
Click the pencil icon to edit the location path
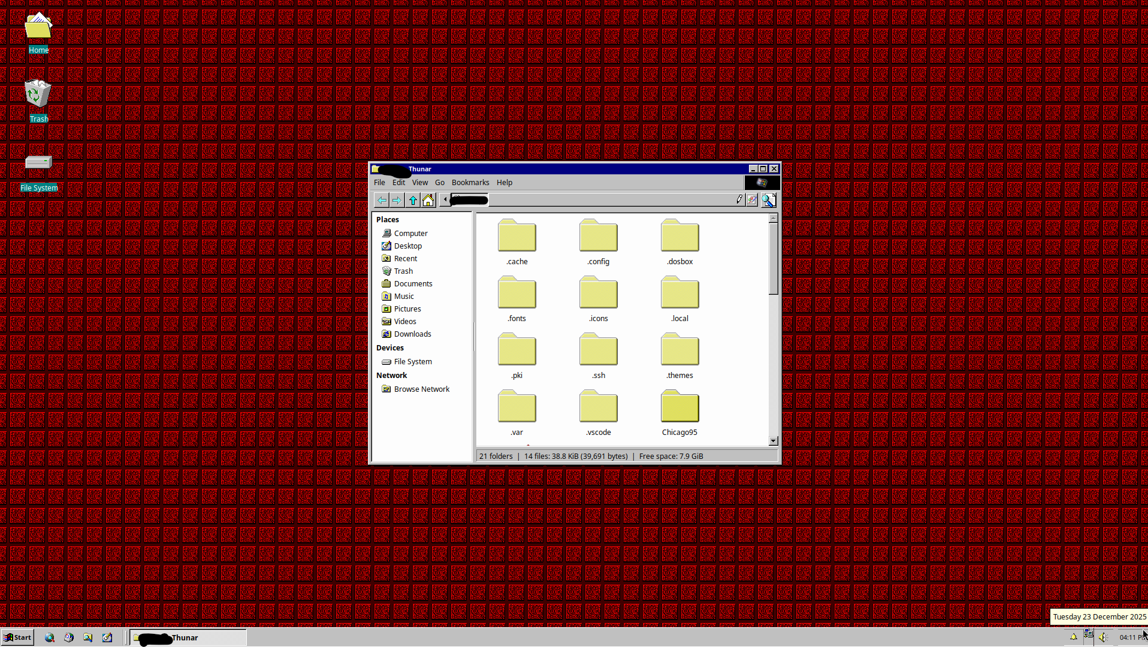point(739,199)
